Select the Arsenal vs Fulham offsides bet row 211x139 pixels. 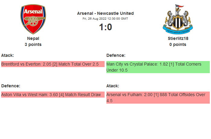158,98
